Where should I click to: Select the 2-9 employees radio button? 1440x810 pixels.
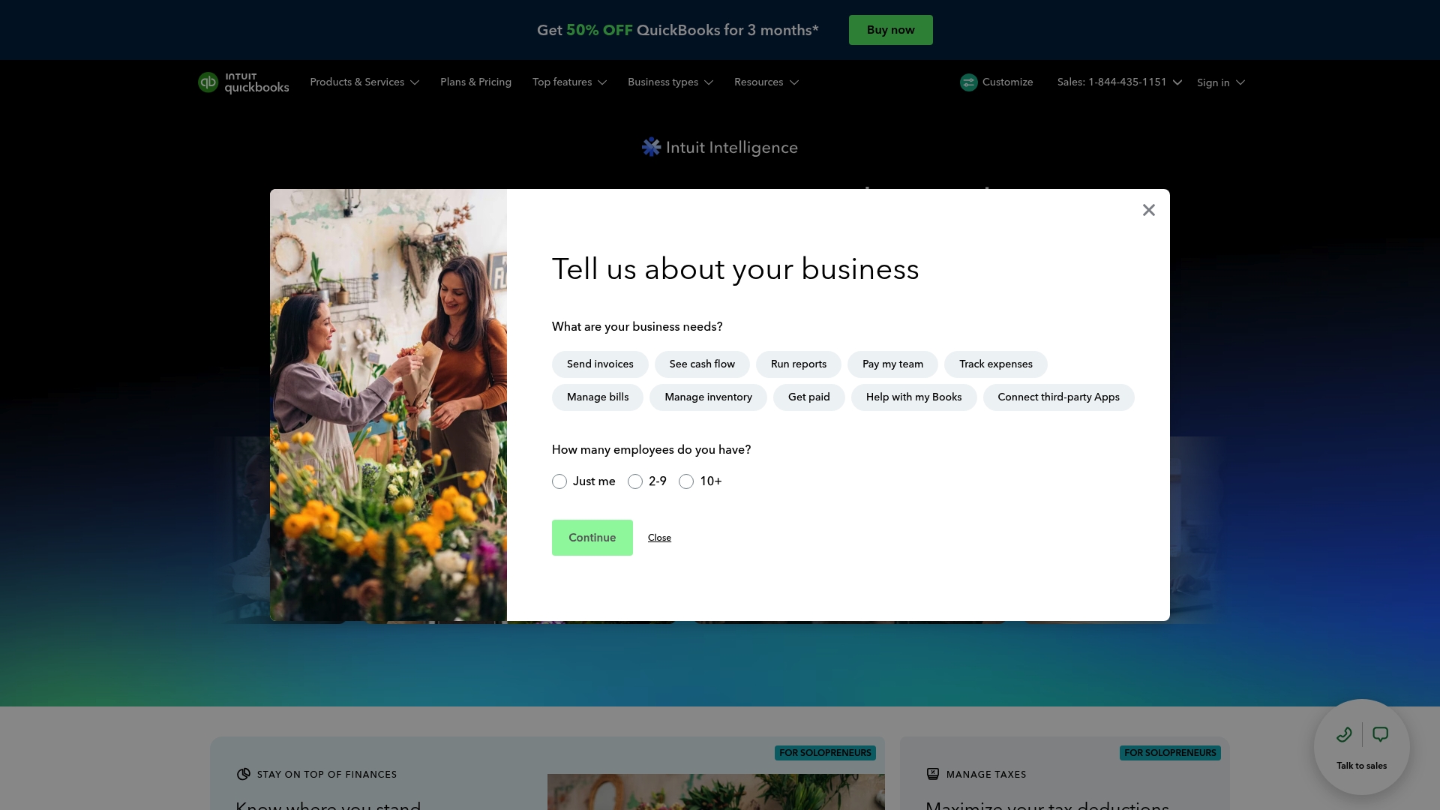(x=635, y=481)
